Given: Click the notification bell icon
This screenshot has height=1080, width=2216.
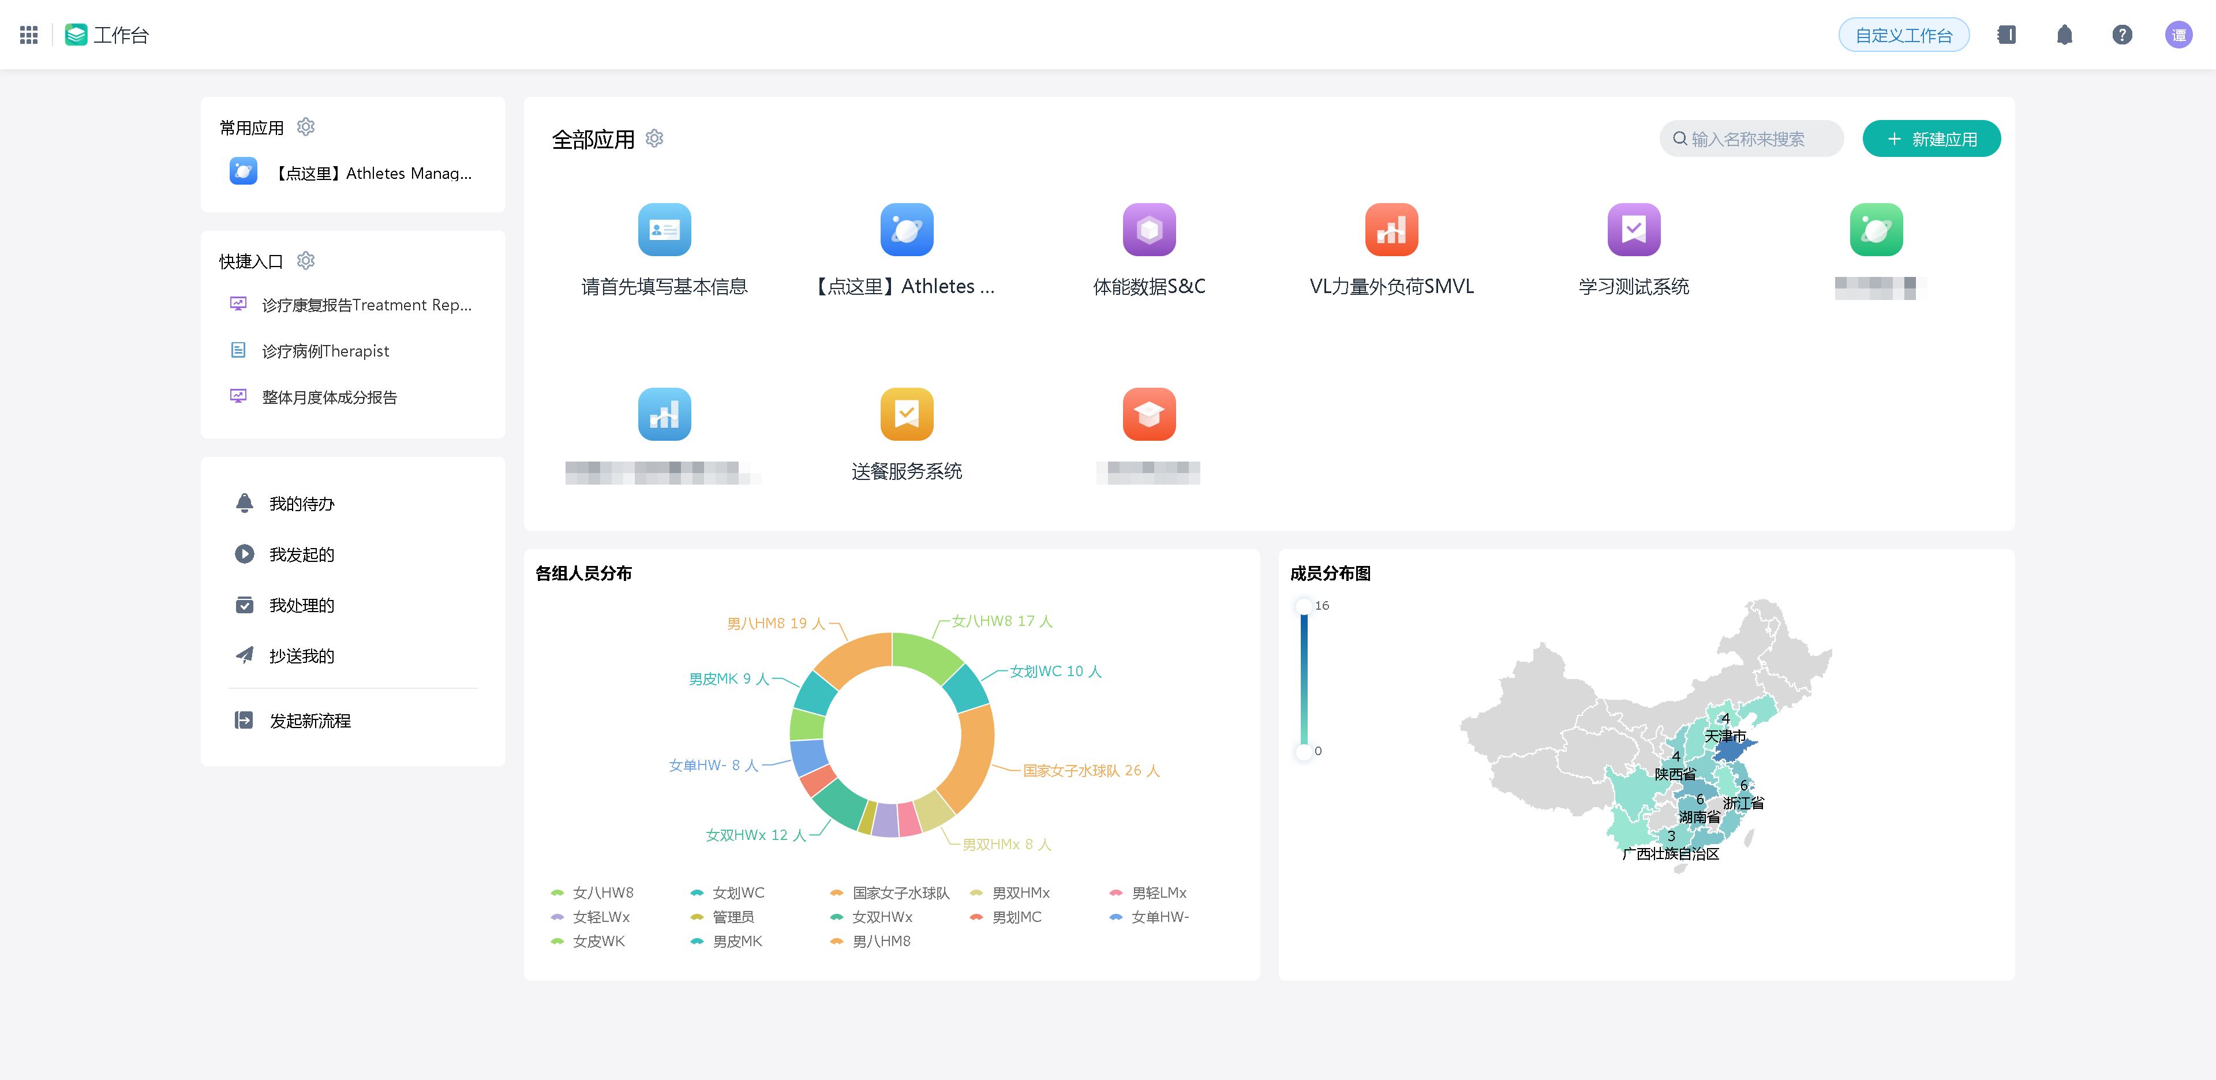Looking at the screenshot, I should click(x=2064, y=35).
